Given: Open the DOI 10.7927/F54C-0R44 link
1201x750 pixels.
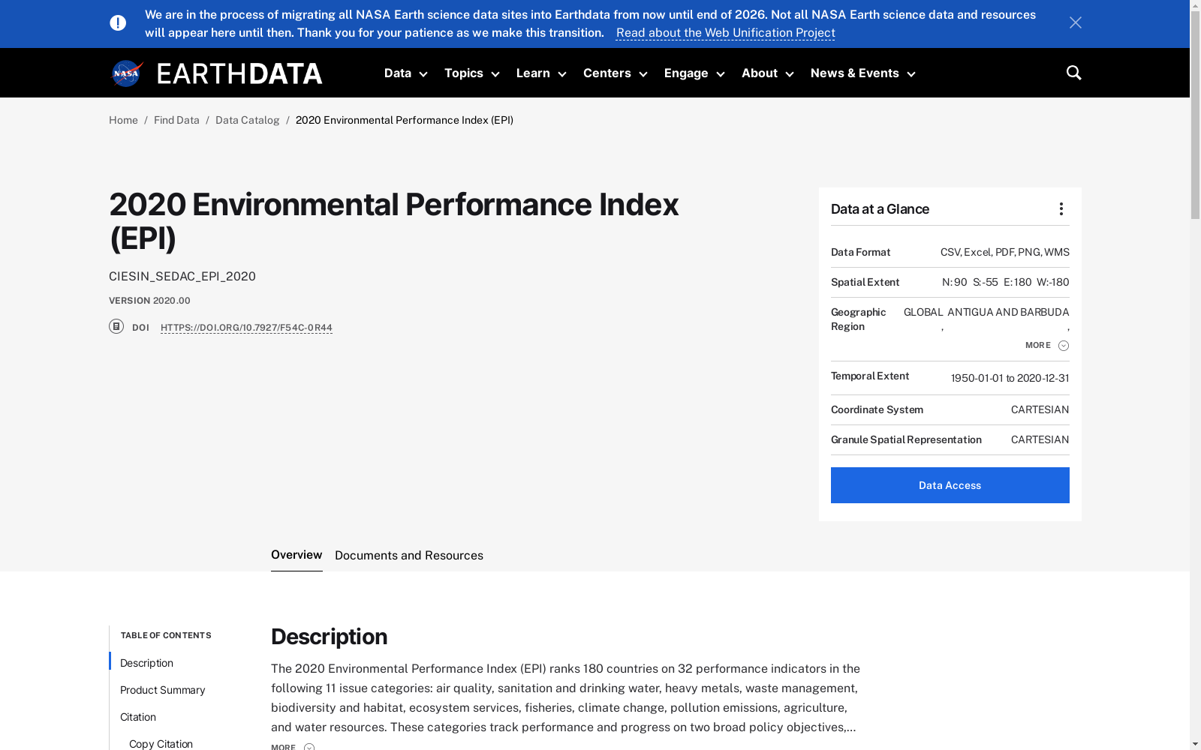Looking at the screenshot, I should click(246, 328).
